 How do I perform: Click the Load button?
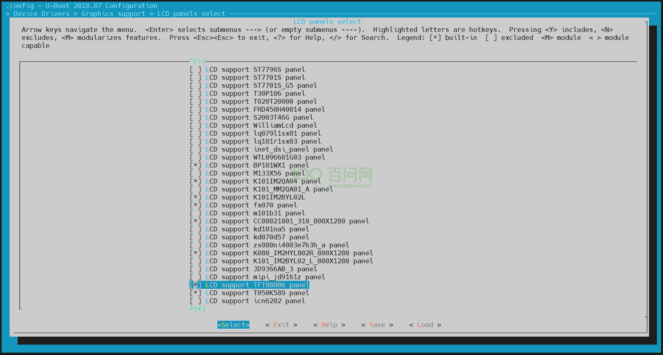425,325
